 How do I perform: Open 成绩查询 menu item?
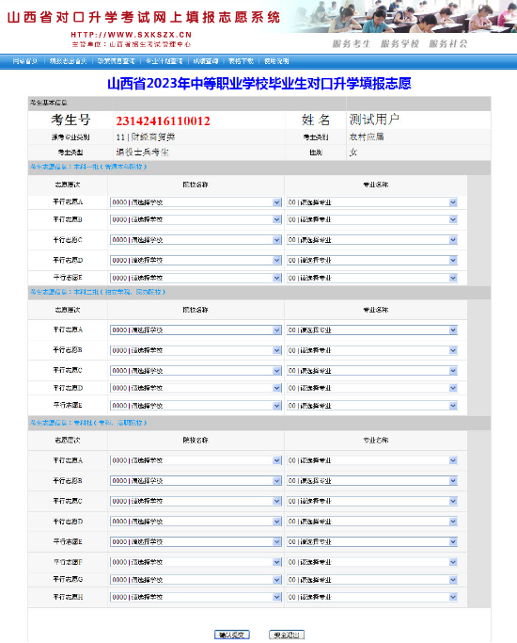click(206, 61)
